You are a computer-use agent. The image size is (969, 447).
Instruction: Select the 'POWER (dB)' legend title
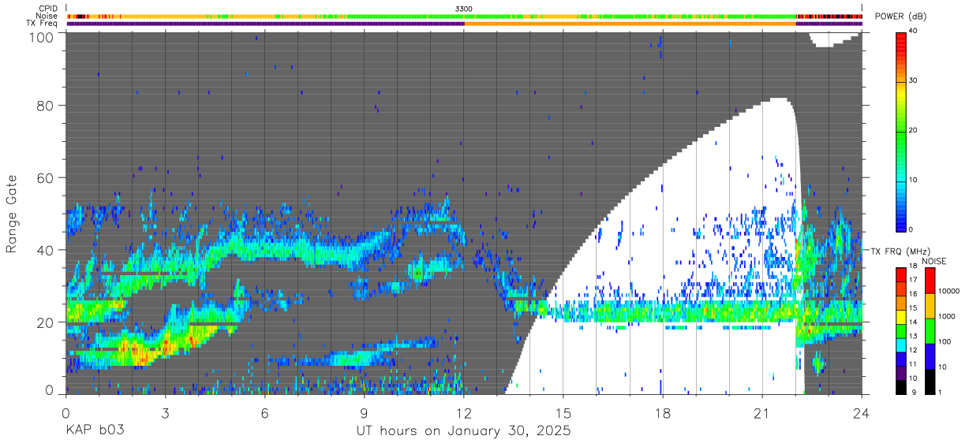pyautogui.click(x=901, y=17)
